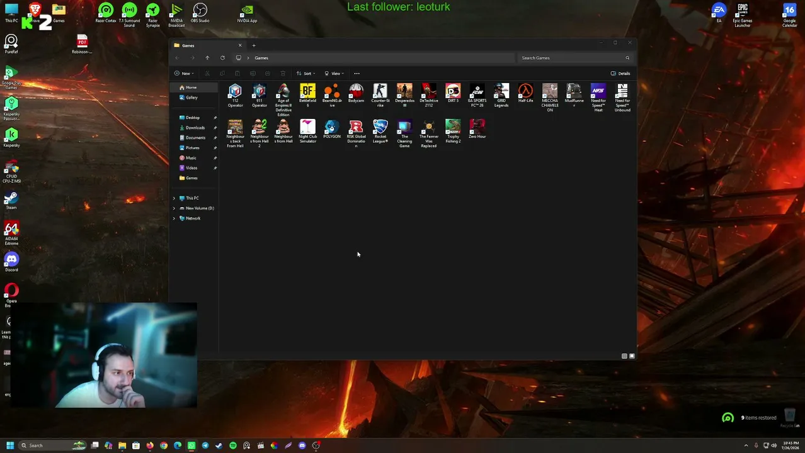The height and width of the screenshot is (453, 805).
Task: Open Downloads quick access folder
Action: (x=194, y=128)
